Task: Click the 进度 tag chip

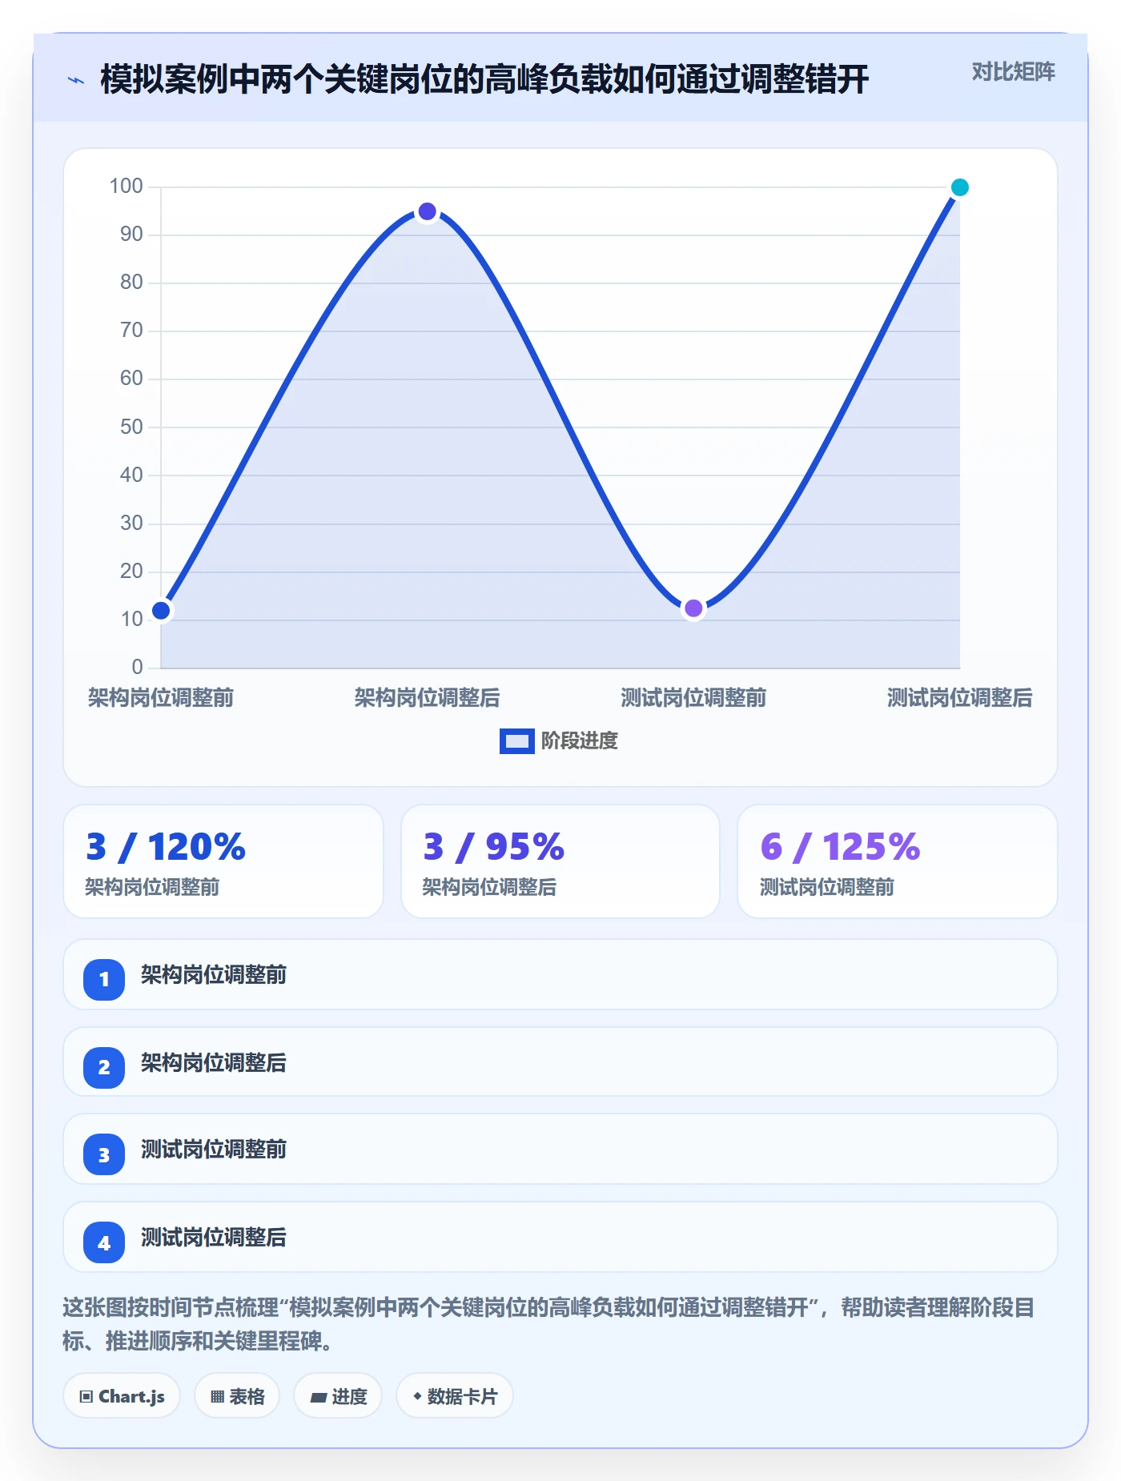Action: (338, 1396)
